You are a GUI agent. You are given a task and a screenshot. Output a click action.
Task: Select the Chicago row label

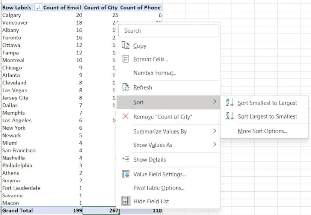[x=12, y=68]
